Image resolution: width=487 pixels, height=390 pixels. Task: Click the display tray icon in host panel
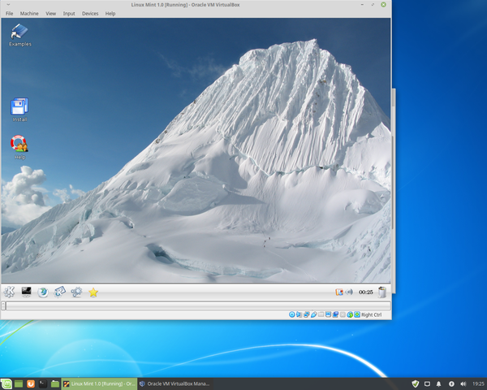[428, 383]
